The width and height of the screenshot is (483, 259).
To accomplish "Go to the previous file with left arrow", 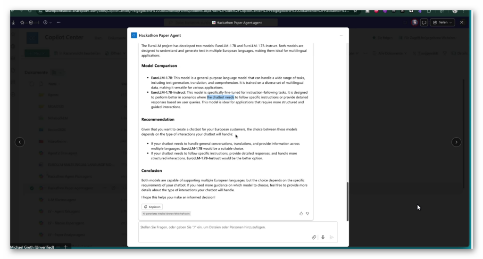I will (x=20, y=142).
